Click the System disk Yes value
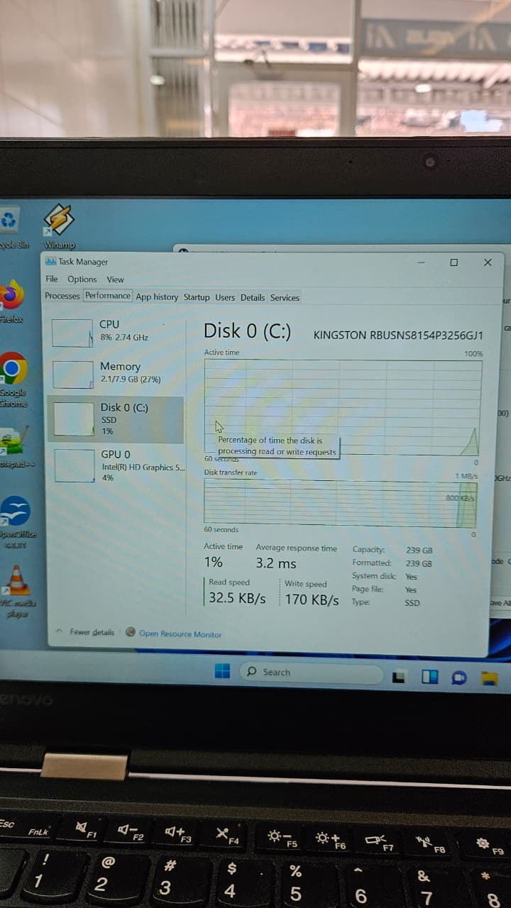The height and width of the screenshot is (908, 511). coord(411,577)
